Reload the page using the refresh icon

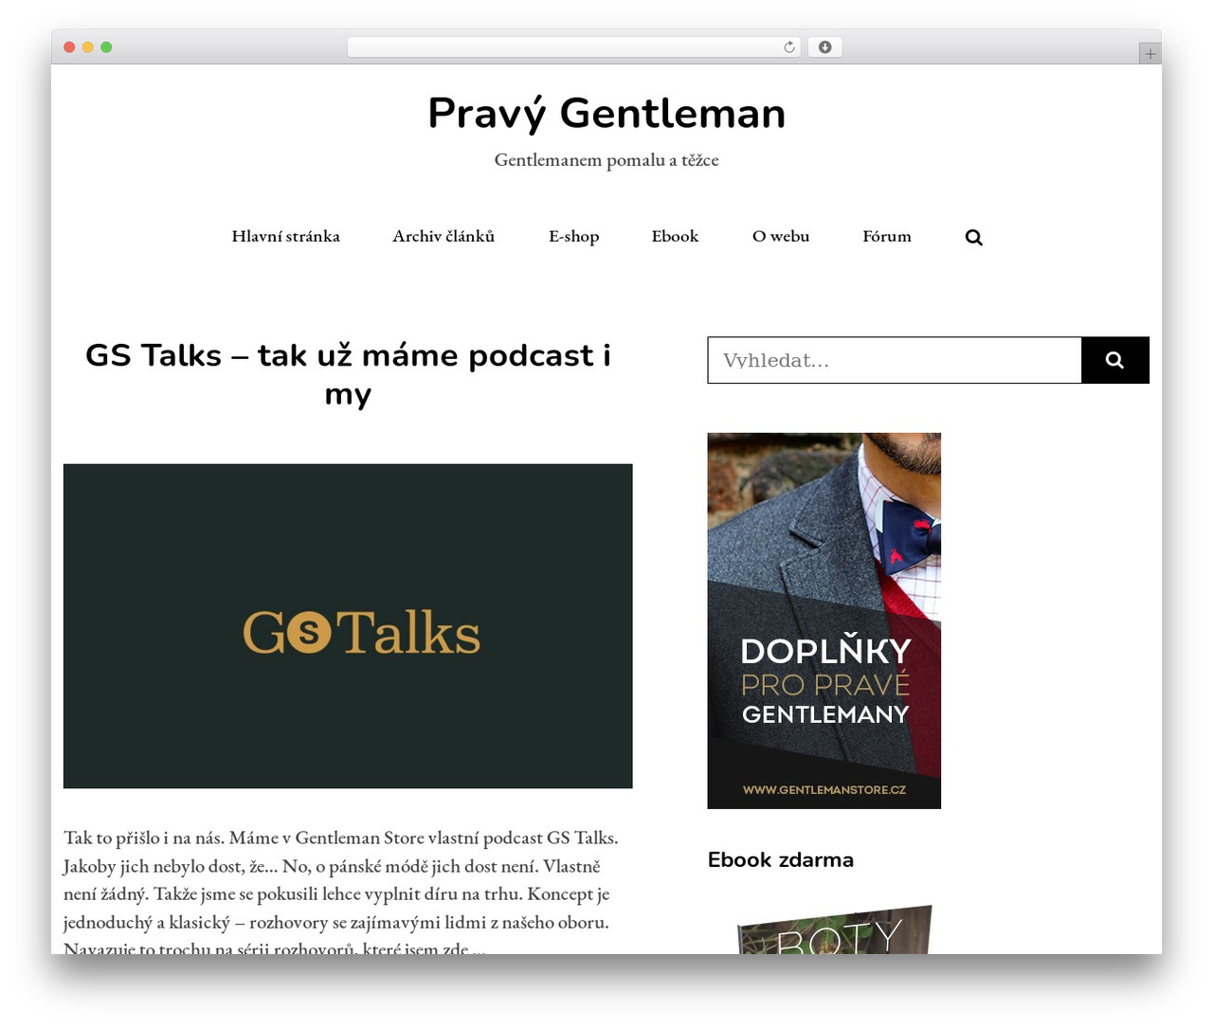tap(789, 47)
